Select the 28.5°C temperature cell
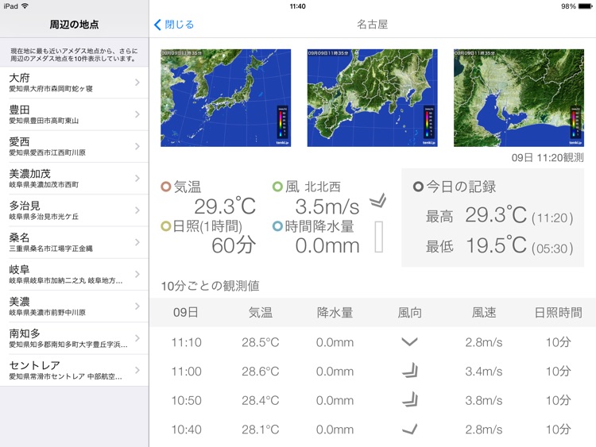 point(261,342)
